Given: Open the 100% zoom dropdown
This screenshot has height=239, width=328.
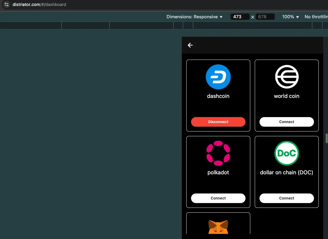Looking at the screenshot, I should pos(291,17).
